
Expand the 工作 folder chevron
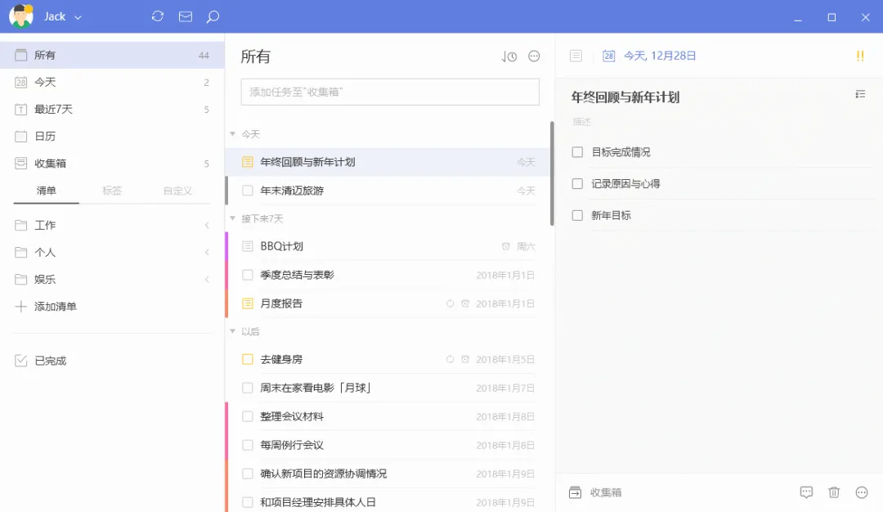[x=207, y=225]
